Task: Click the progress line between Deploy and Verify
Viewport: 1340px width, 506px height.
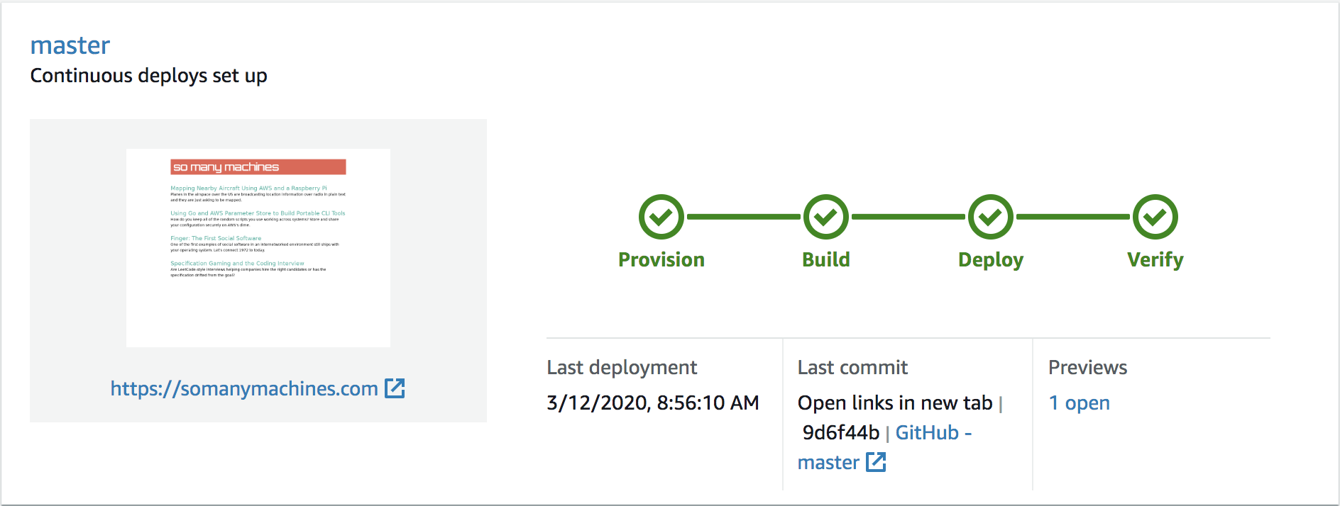Action: (1073, 217)
